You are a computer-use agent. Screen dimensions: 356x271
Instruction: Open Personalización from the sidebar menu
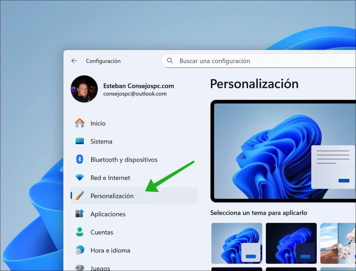click(111, 196)
